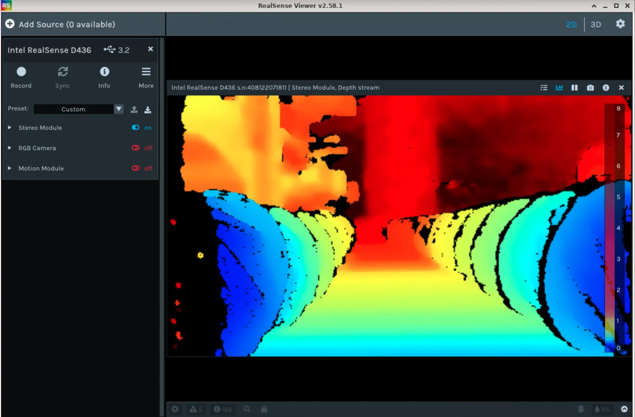Expand the Motion Module settings
Viewport: 635px width, 417px height.
coord(9,168)
